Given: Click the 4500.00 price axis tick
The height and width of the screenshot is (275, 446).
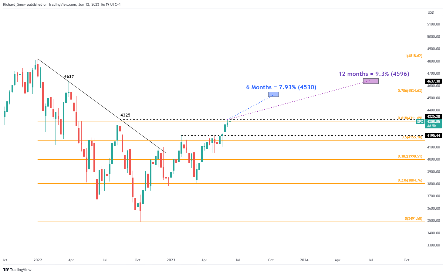Looking at the screenshot, I should [x=434, y=98].
